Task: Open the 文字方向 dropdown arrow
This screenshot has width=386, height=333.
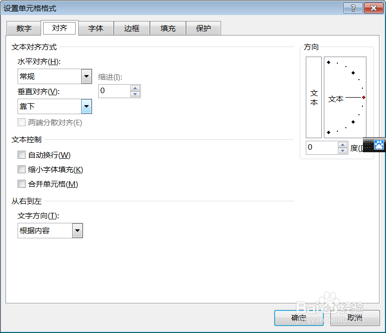Action: [78, 230]
